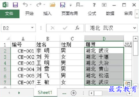Click the Excel application icon

click(5, 5)
